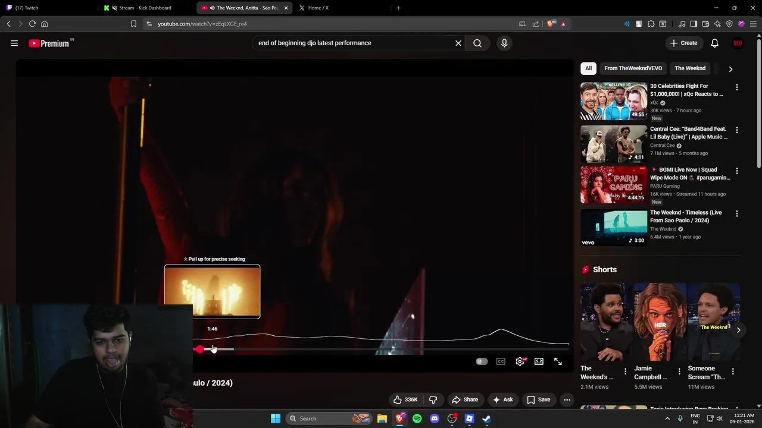Open Spotify from the taskbar
762x428 pixels.
[417, 418]
